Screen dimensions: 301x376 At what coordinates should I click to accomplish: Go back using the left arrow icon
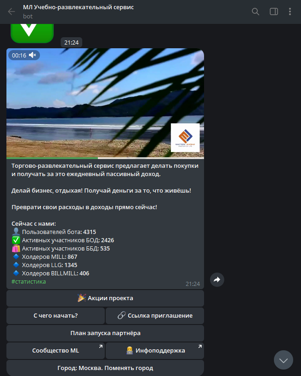pyautogui.click(x=11, y=11)
